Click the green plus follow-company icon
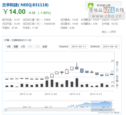The image size is (126, 115). pos(90,6)
